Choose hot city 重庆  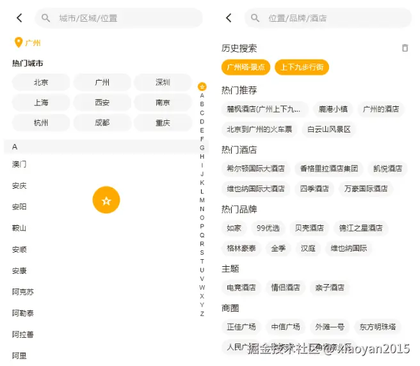163,123
